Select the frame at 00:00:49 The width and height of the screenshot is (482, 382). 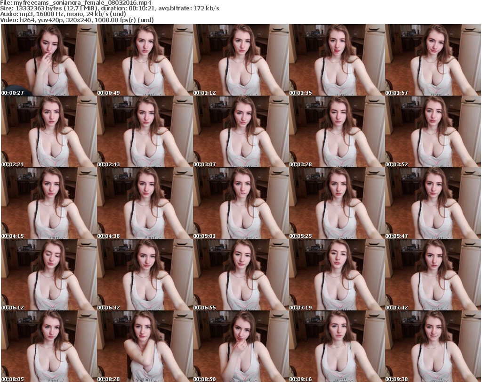click(145, 60)
